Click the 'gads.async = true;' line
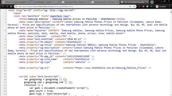The image size is (172, 96). pos(41,91)
